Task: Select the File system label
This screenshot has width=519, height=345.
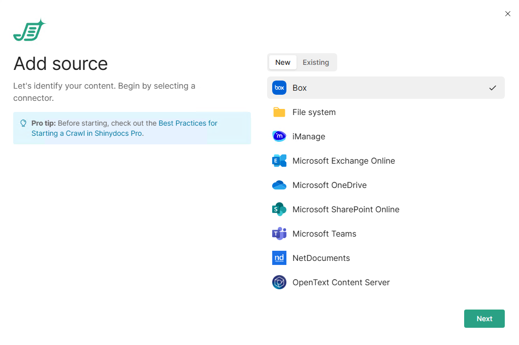Action: (x=314, y=112)
